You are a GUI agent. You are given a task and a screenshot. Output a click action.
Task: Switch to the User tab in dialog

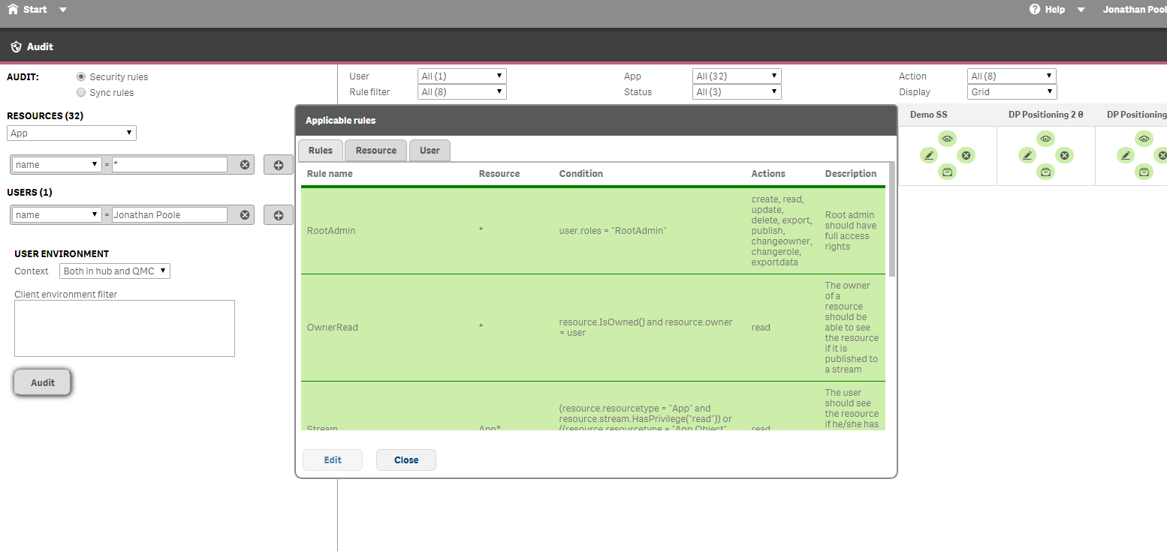point(430,151)
